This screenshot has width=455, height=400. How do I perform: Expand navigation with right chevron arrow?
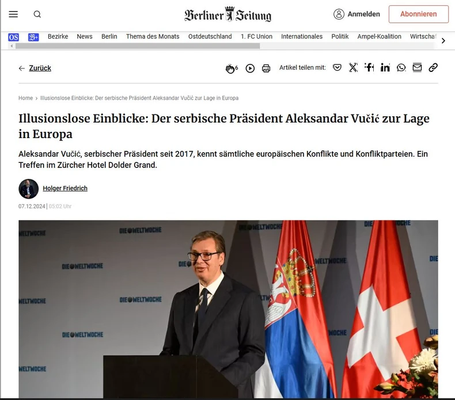(x=443, y=41)
